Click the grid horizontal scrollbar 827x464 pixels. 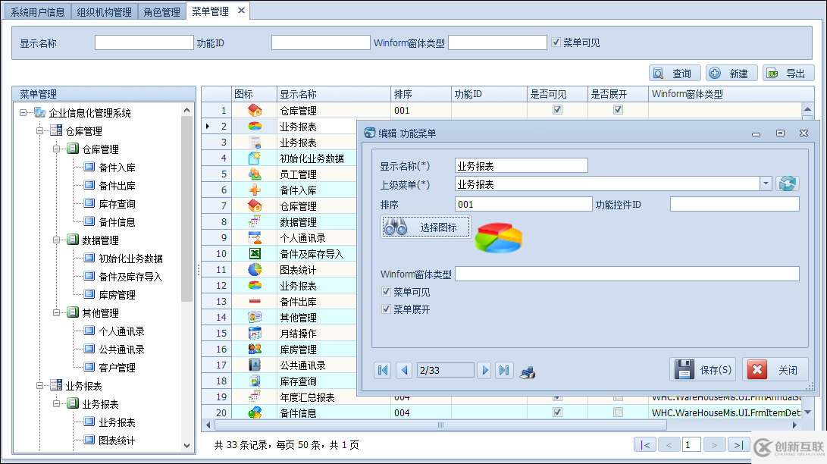pyautogui.click(x=440, y=425)
